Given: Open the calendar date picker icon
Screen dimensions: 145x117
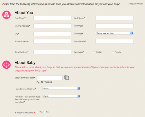Looking at the screenshot, I should click(x=66, y=78).
